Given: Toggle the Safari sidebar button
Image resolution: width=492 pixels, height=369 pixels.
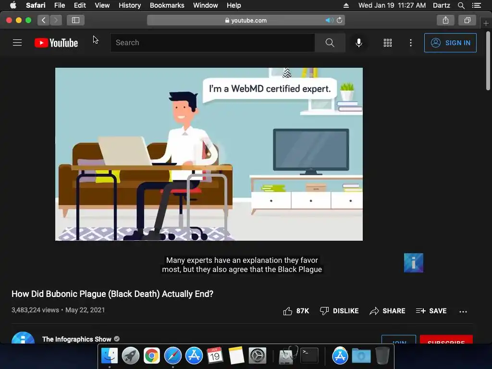Looking at the screenshot, I should coord(75,20).
